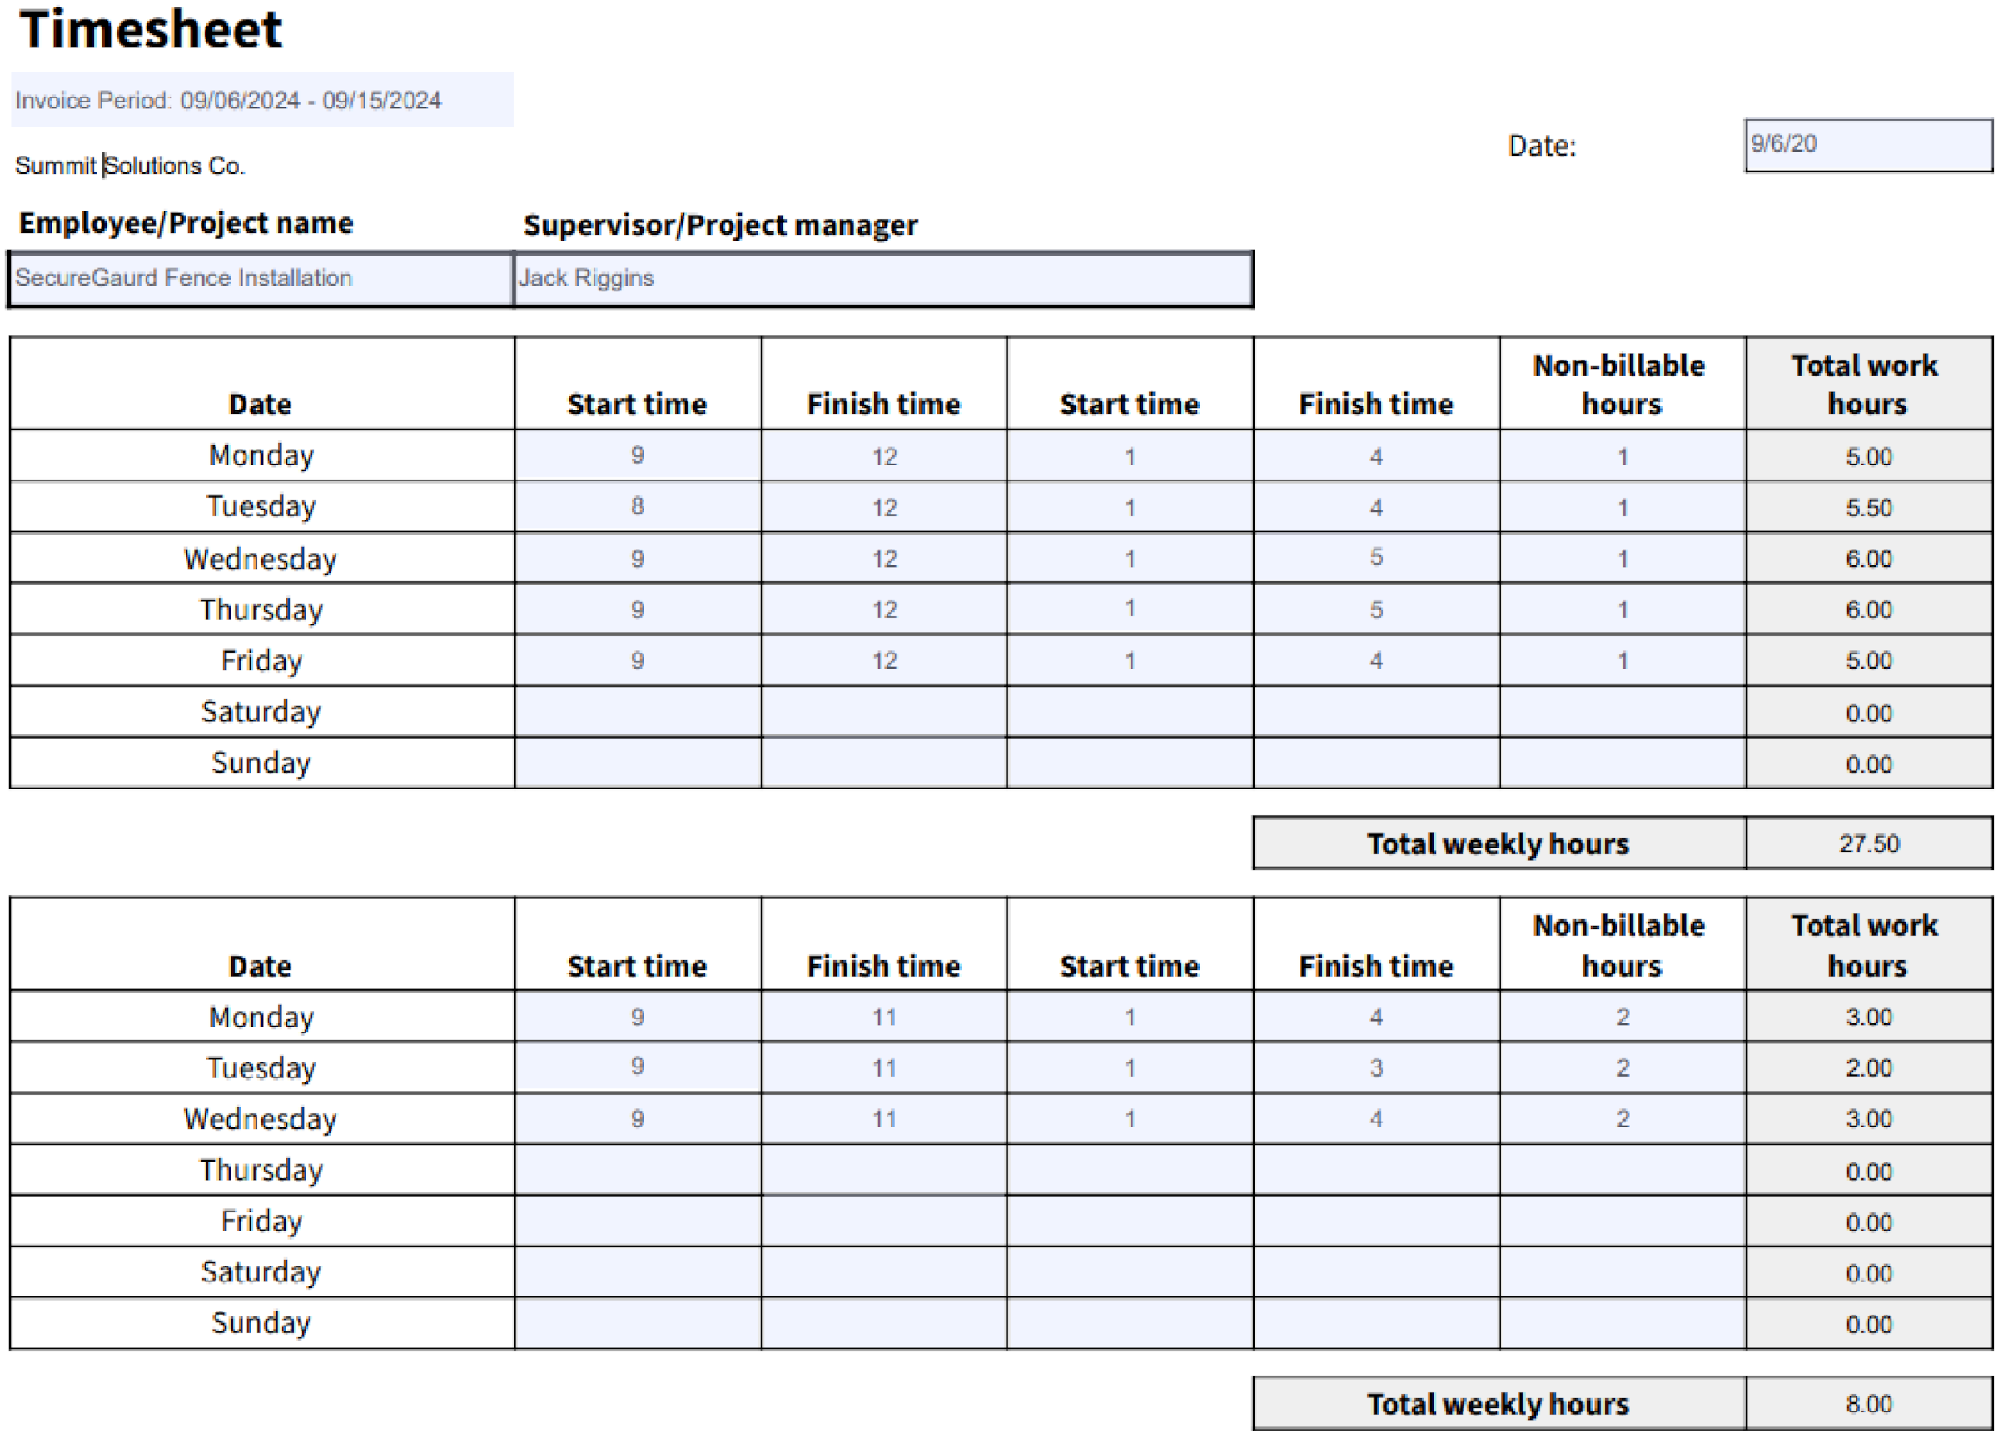The image size is (1998, 1433).
Task: Click first-table Monday first start time cell
Action: pos(637,455)
